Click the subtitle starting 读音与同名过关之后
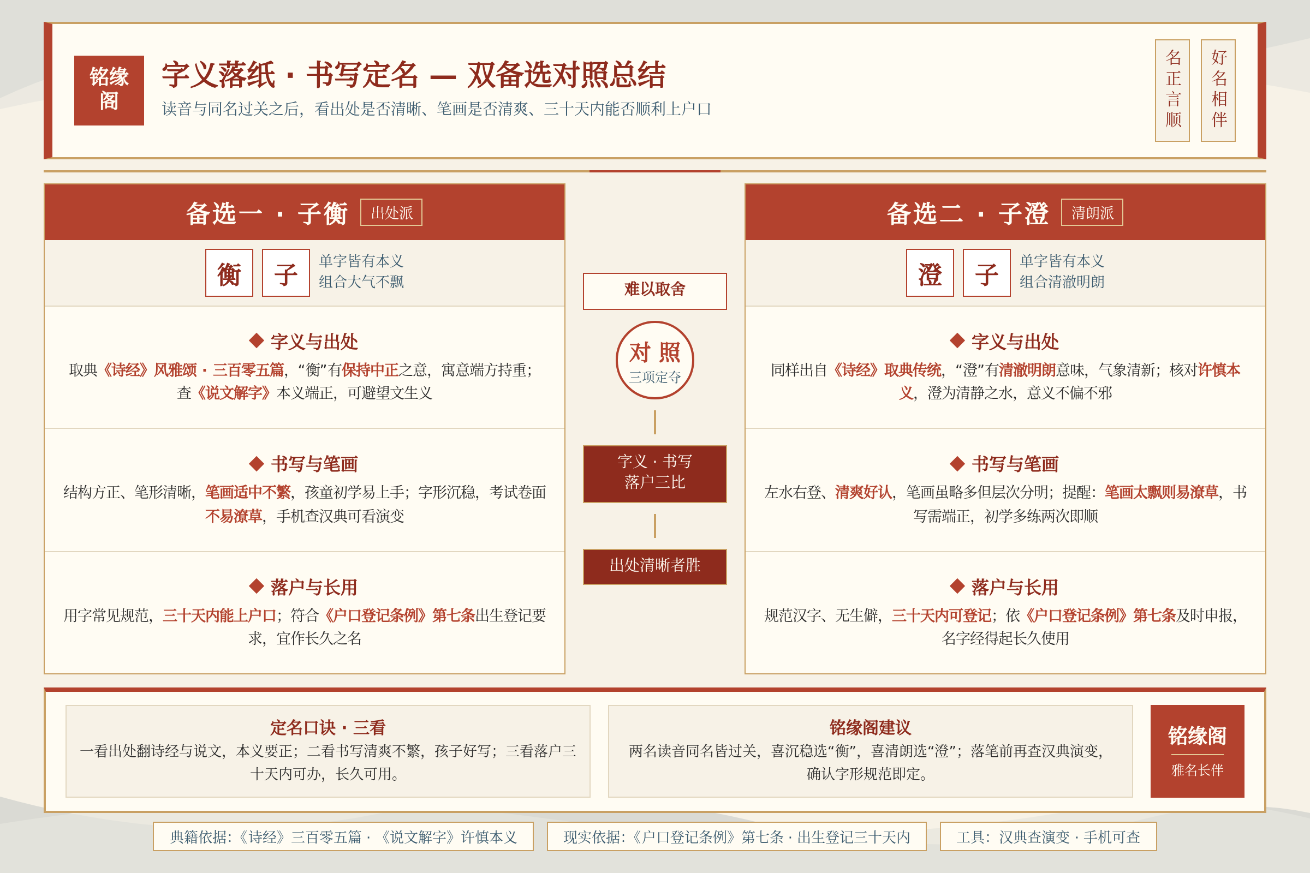 click(x=437, y=109)
